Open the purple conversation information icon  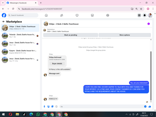pyautogui.click(x=149, y=24)
